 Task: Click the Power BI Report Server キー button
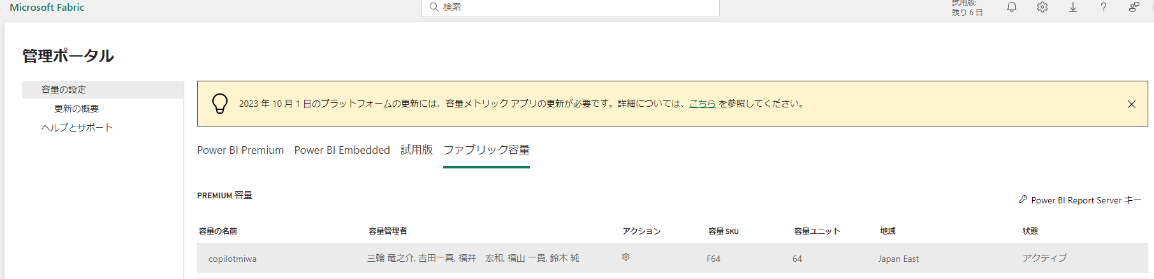coord(1080,200)
